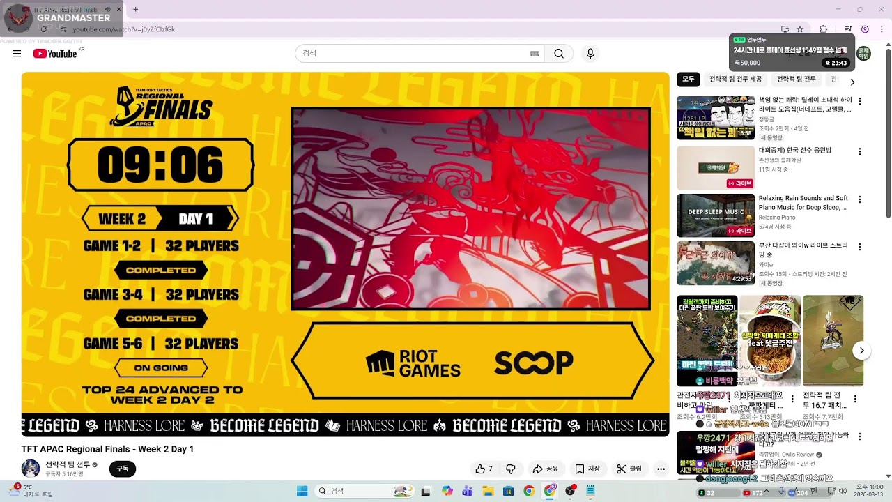Viewport: 892px width, 502px height.
Task: Open the weather widget on the taskbar
Action: click(x=32, y=491)
